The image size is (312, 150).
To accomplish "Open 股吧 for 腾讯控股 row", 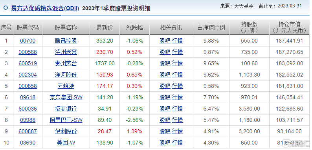I will click(x=165, y=41).
